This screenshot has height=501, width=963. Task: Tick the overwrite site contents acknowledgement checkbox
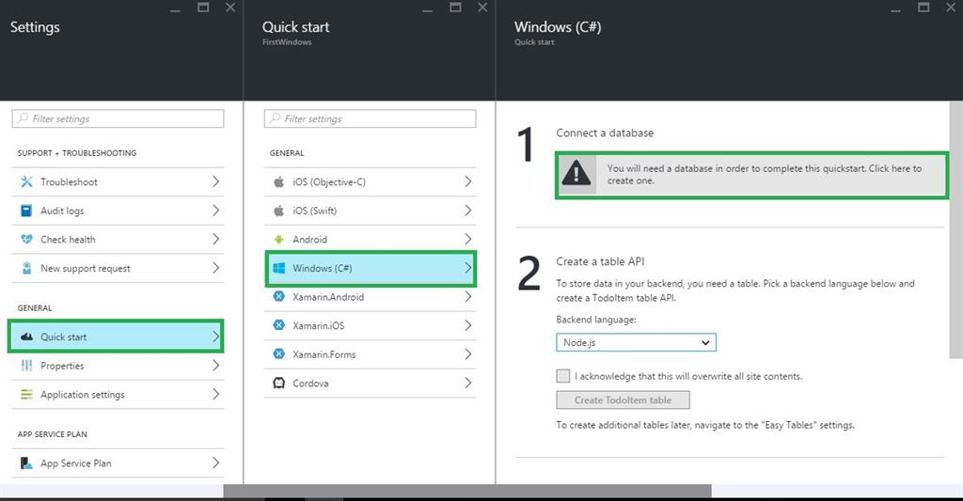562,376
